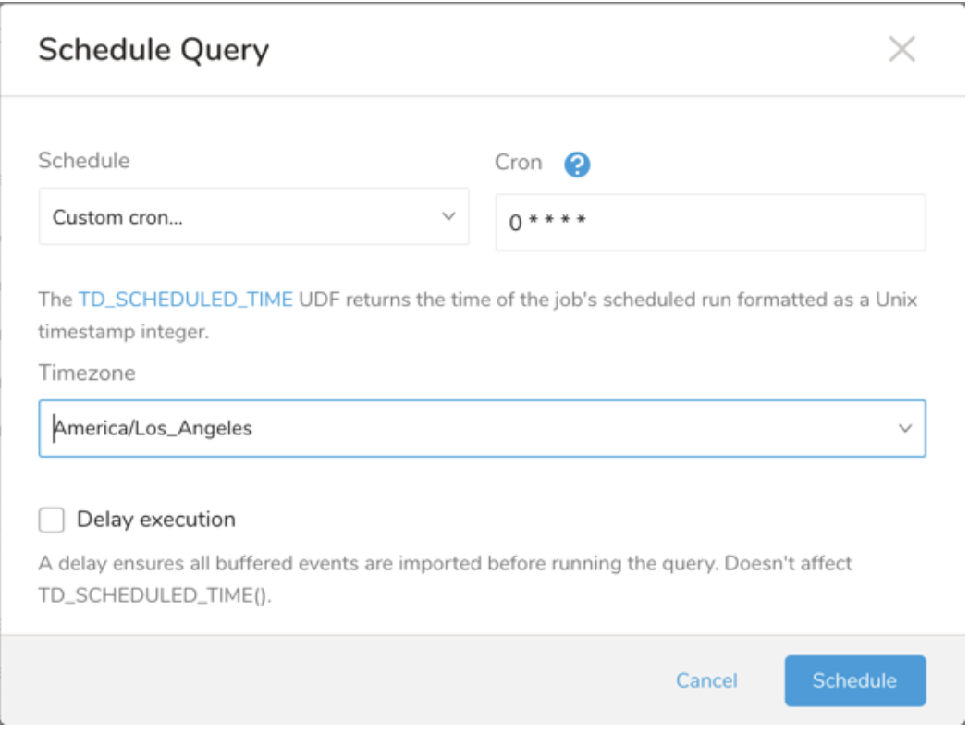This screenshot has height=734, width=969.
Task: Click the "Schedule Query" dialog title
Action: pyautogui.click(x=153, y=50)
